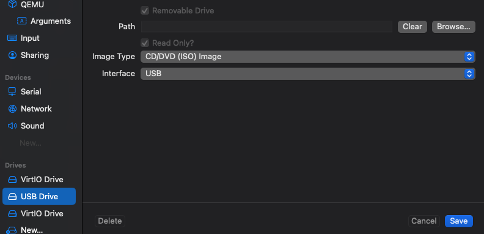
Task: Open the Image Type dropdown
Action: pyautogui.click(x=308, y=57)
